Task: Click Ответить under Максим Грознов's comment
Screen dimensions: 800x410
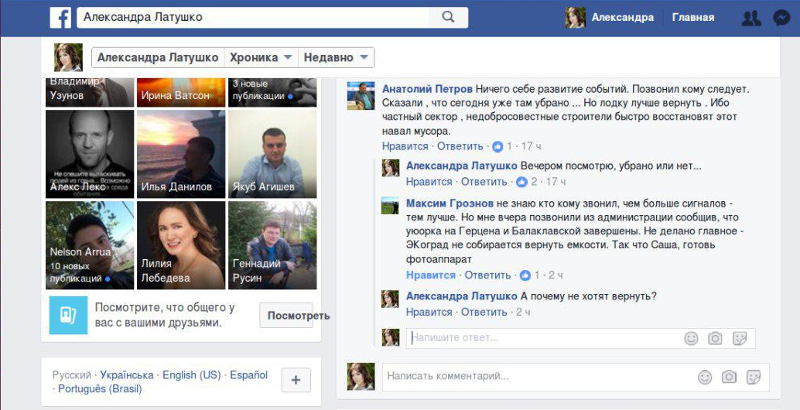Action: pos(487,275)
